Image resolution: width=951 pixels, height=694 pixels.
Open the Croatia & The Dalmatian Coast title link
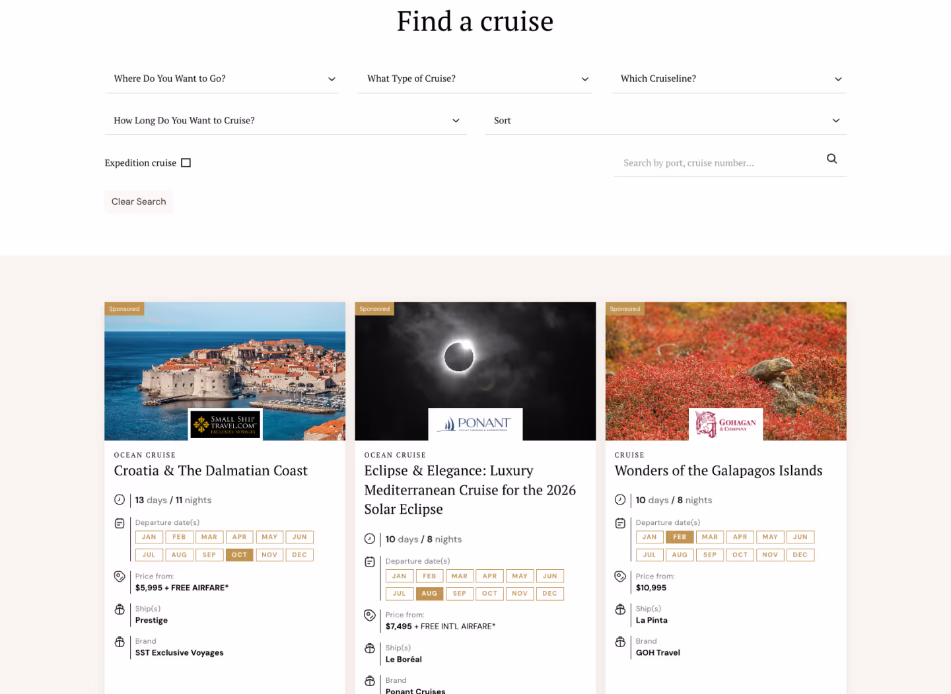[x=211, y=471]
